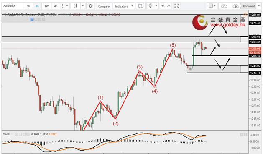This screenshot has height=156, width=263.
Task: Toggle the blue indicator visibility box
Action: [x=32, y=19]
